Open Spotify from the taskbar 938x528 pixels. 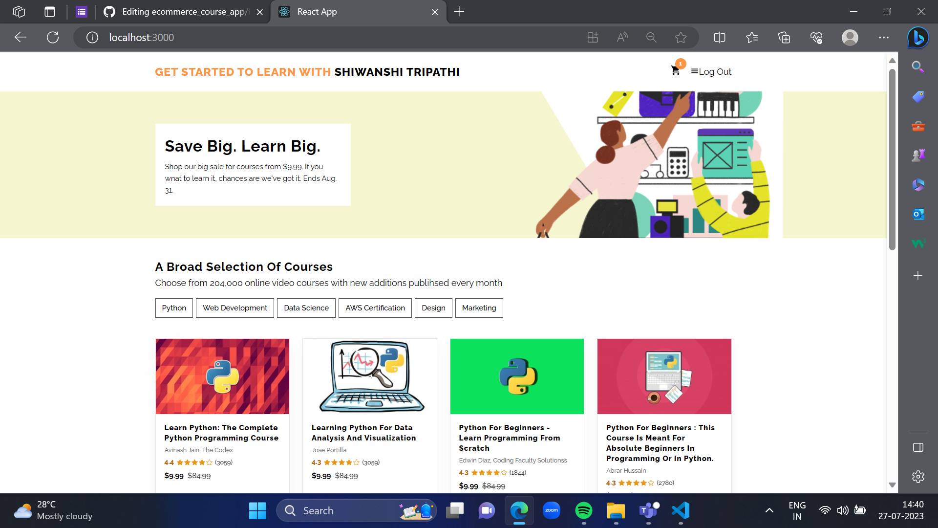pos(584,510)
